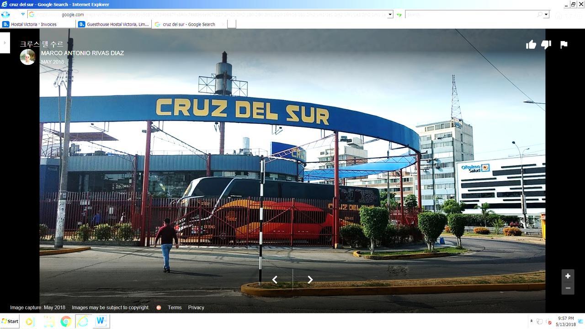Zoom in with the plus button

pyautogui.click(x=568, y=276)
